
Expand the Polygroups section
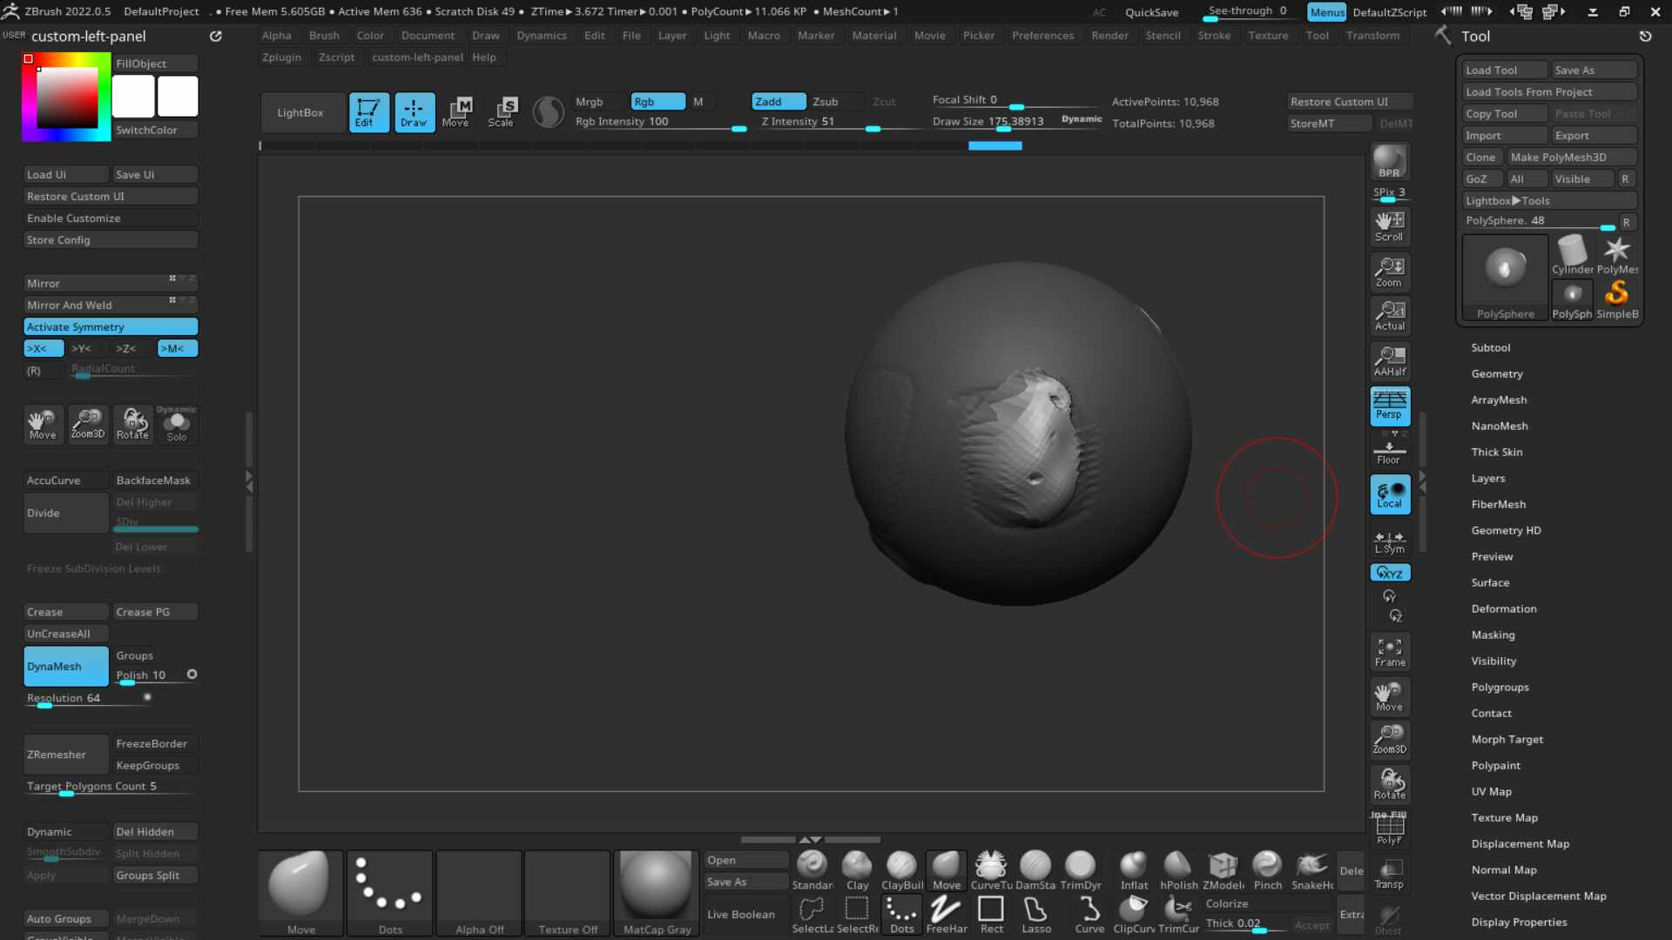pyautogui.click(x=1500, y=688)
